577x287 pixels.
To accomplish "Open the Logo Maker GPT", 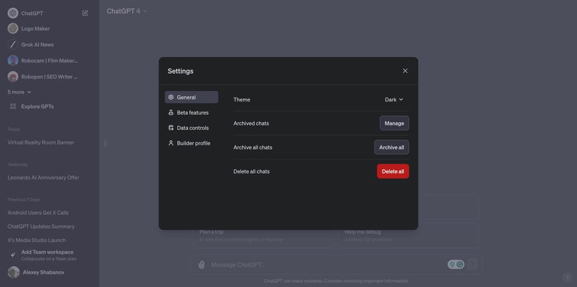I will click(x=35, y=28).
